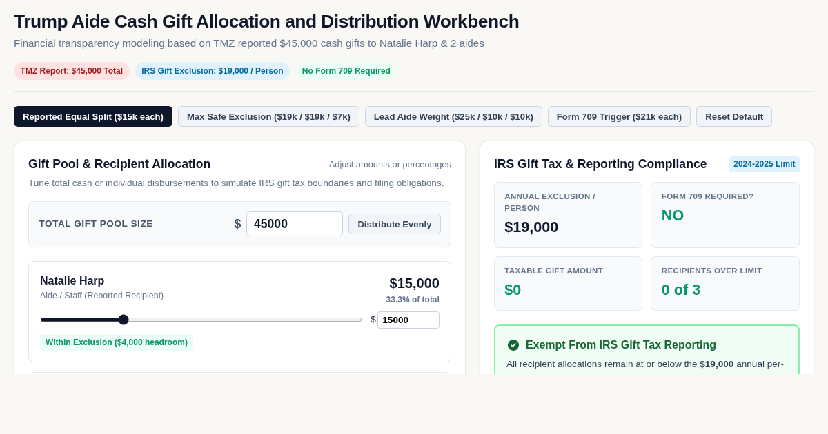The height and width of the screenshot is (434, 828).
Task: Click Adjust amounts or percentages hint text
Action: tap(390, 165)
